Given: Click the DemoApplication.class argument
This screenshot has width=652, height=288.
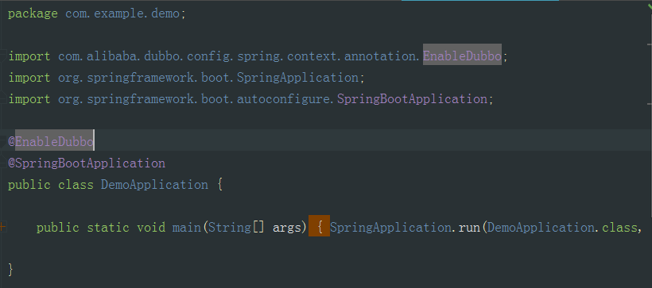Looking at the screenshot, I should (x=562, y=228).
